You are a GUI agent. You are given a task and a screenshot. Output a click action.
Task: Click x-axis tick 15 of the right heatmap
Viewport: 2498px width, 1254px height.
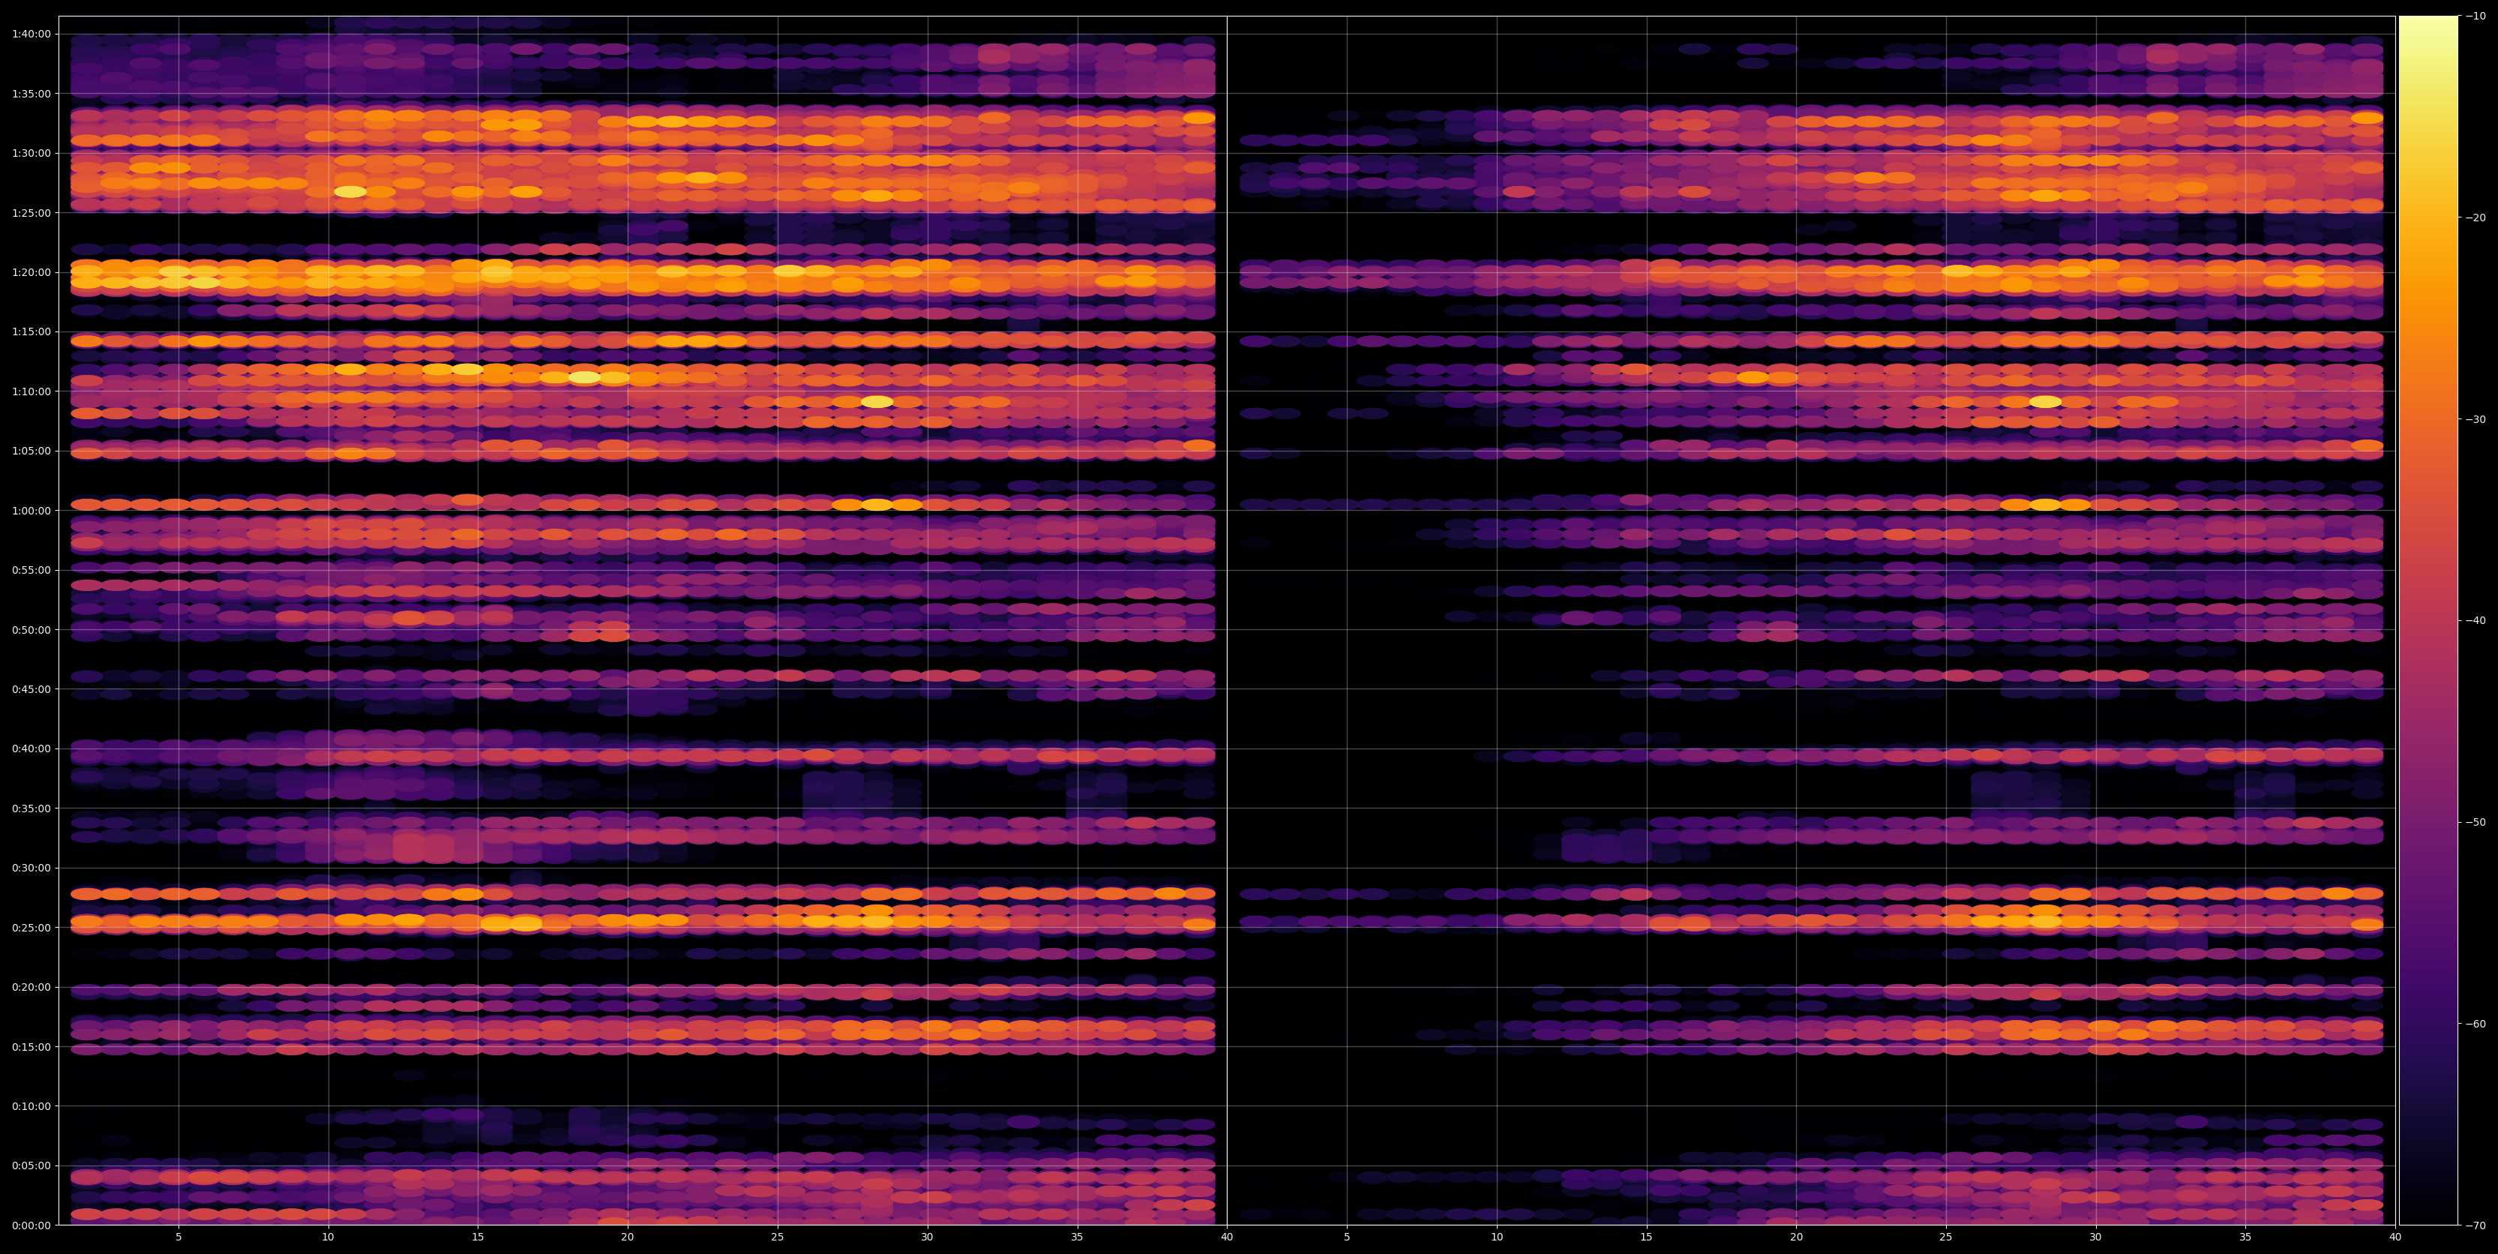point(1647,1237)
